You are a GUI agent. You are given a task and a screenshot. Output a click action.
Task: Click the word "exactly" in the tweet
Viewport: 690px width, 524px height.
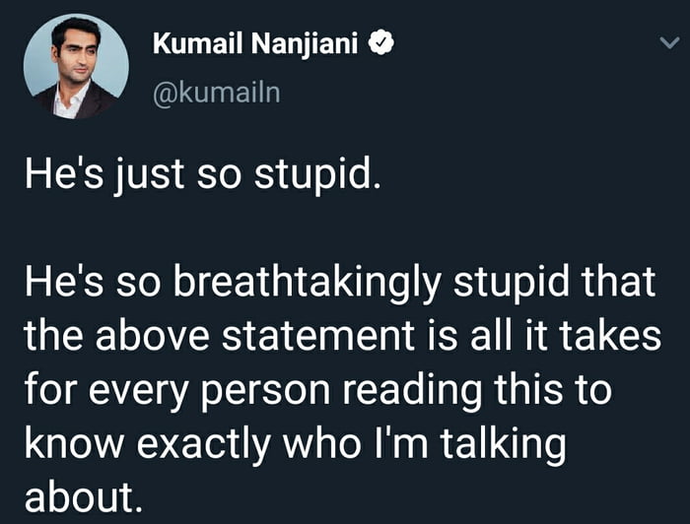[210, 443]
